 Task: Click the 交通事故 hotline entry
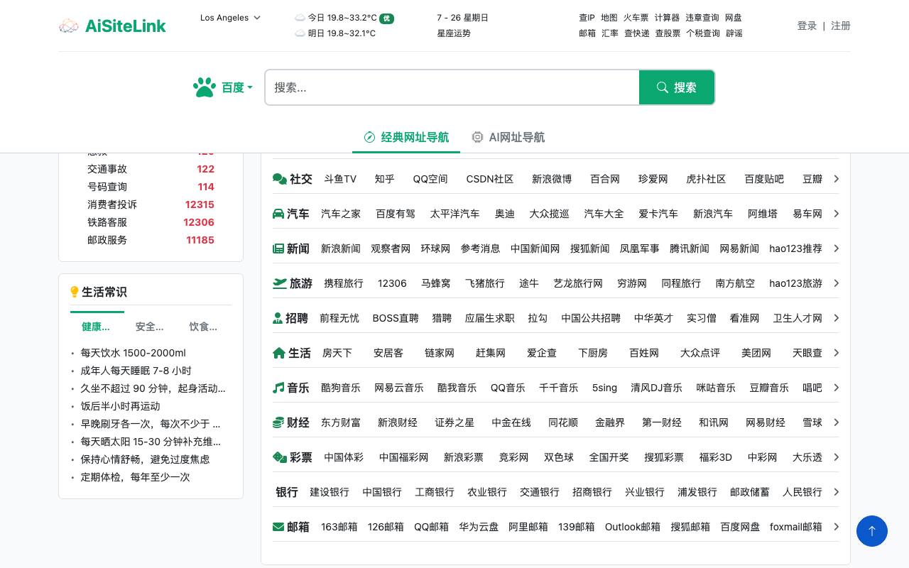click(151, 169)
